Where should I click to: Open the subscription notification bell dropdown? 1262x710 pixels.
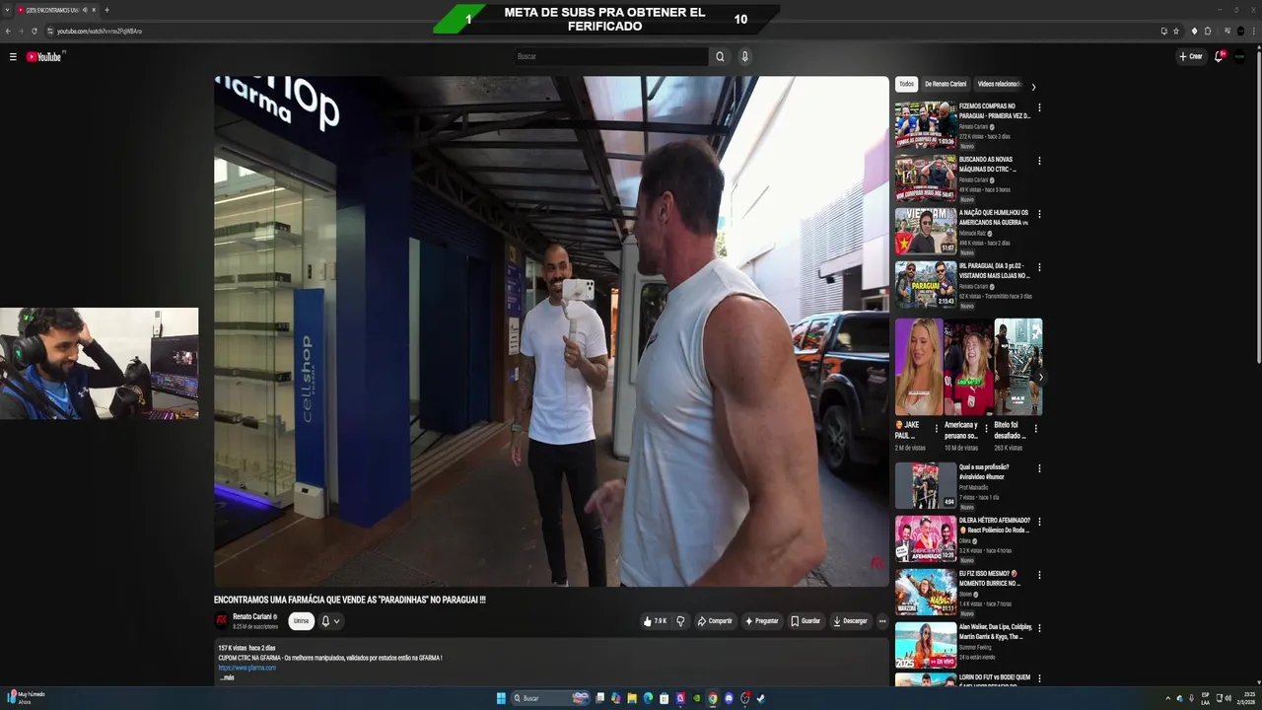[x=330, y=621]
